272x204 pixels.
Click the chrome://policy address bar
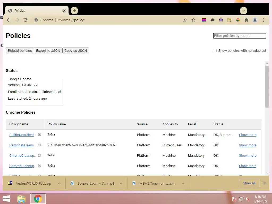71,20
